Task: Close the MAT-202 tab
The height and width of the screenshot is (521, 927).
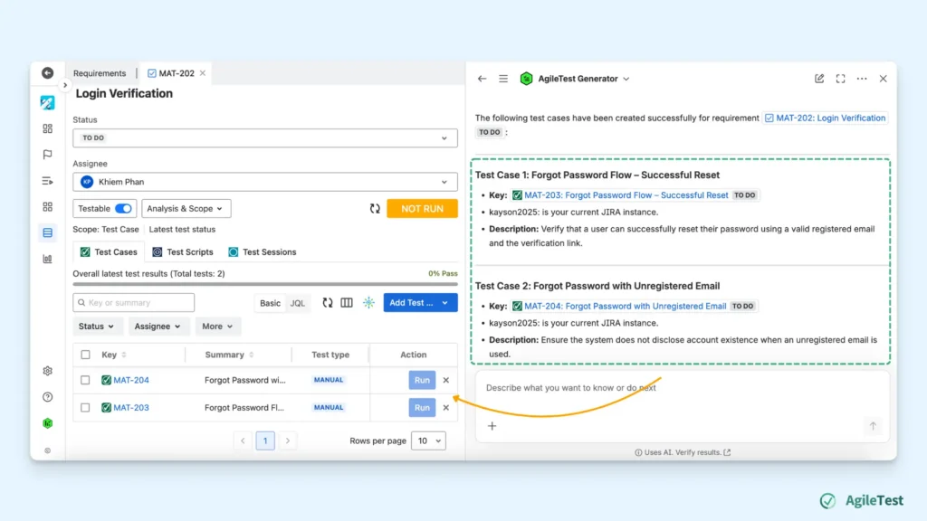Action: pos(203,73)
